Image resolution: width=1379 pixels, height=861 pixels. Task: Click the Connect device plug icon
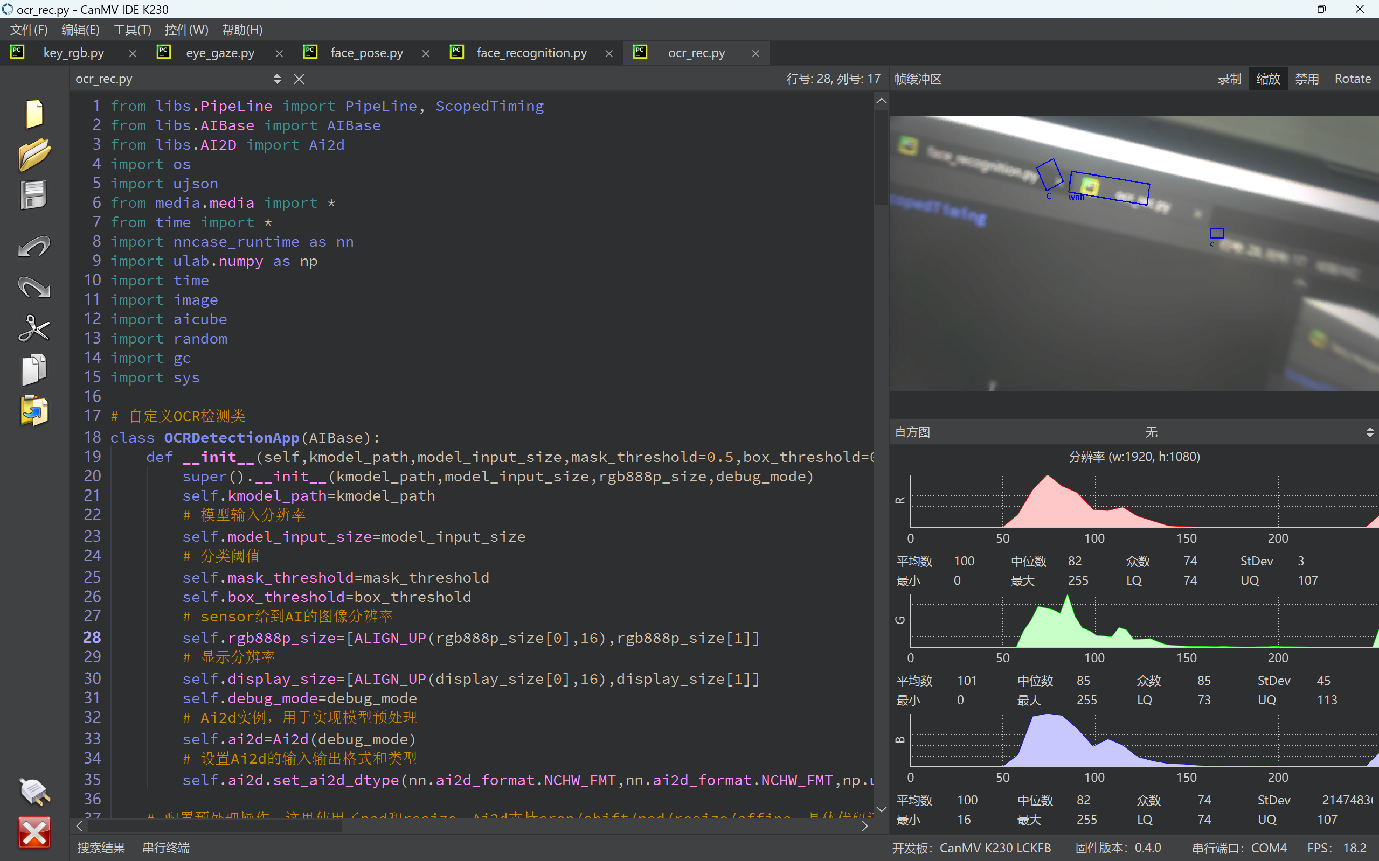(34, 792)
